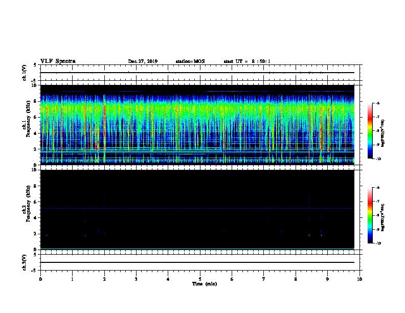
Task: Click the ch.3 voltage waveform trace
Action: coord(197,262)
